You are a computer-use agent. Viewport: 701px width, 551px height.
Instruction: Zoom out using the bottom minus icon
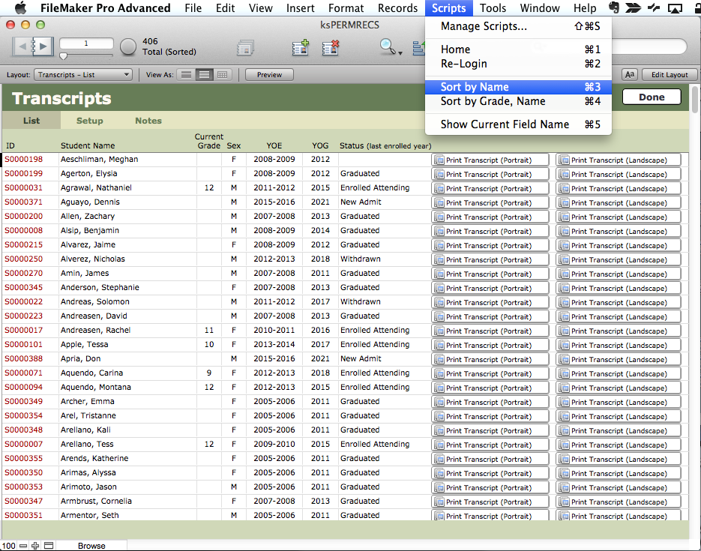(x=23, y=546)
